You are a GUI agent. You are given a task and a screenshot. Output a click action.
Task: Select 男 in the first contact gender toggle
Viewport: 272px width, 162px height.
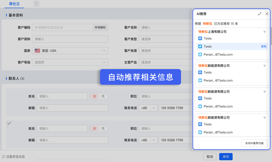pyautogui.click(x=103, y=96)
